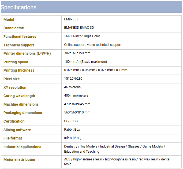The height and width of the screenshot is (169, 183).
Task: Click the CE、FCC certification value
Action: pyautogui.click(x=71, y=121)
